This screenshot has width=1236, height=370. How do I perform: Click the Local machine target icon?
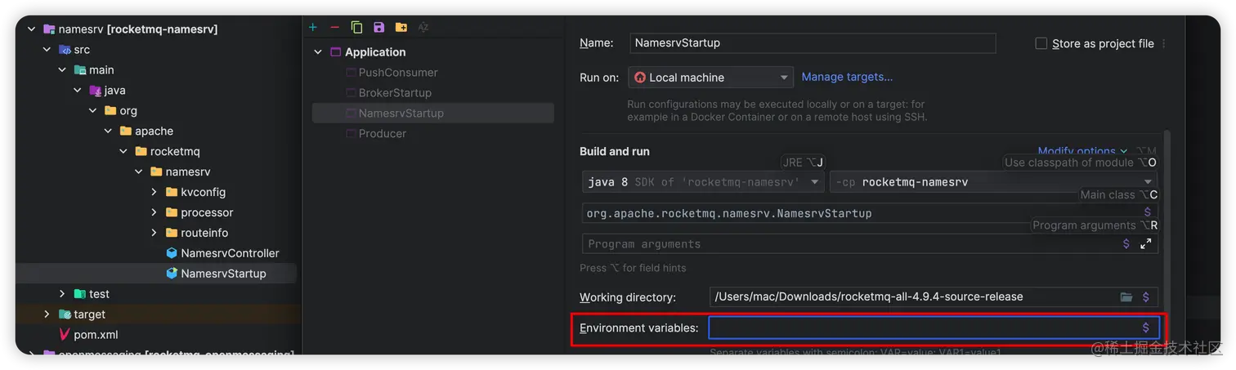pos(640,78)
